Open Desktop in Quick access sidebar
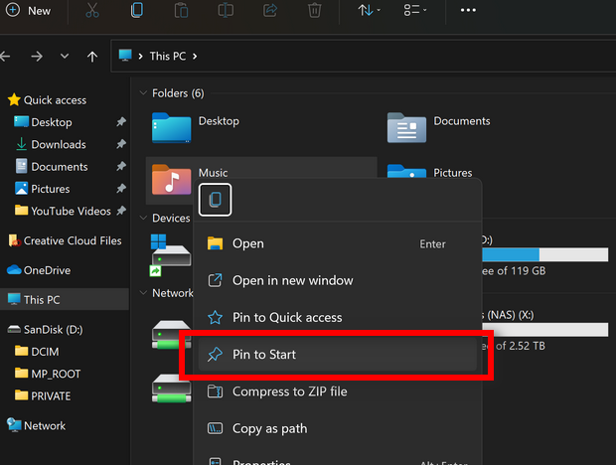616x465 pixels. (43, 122)
